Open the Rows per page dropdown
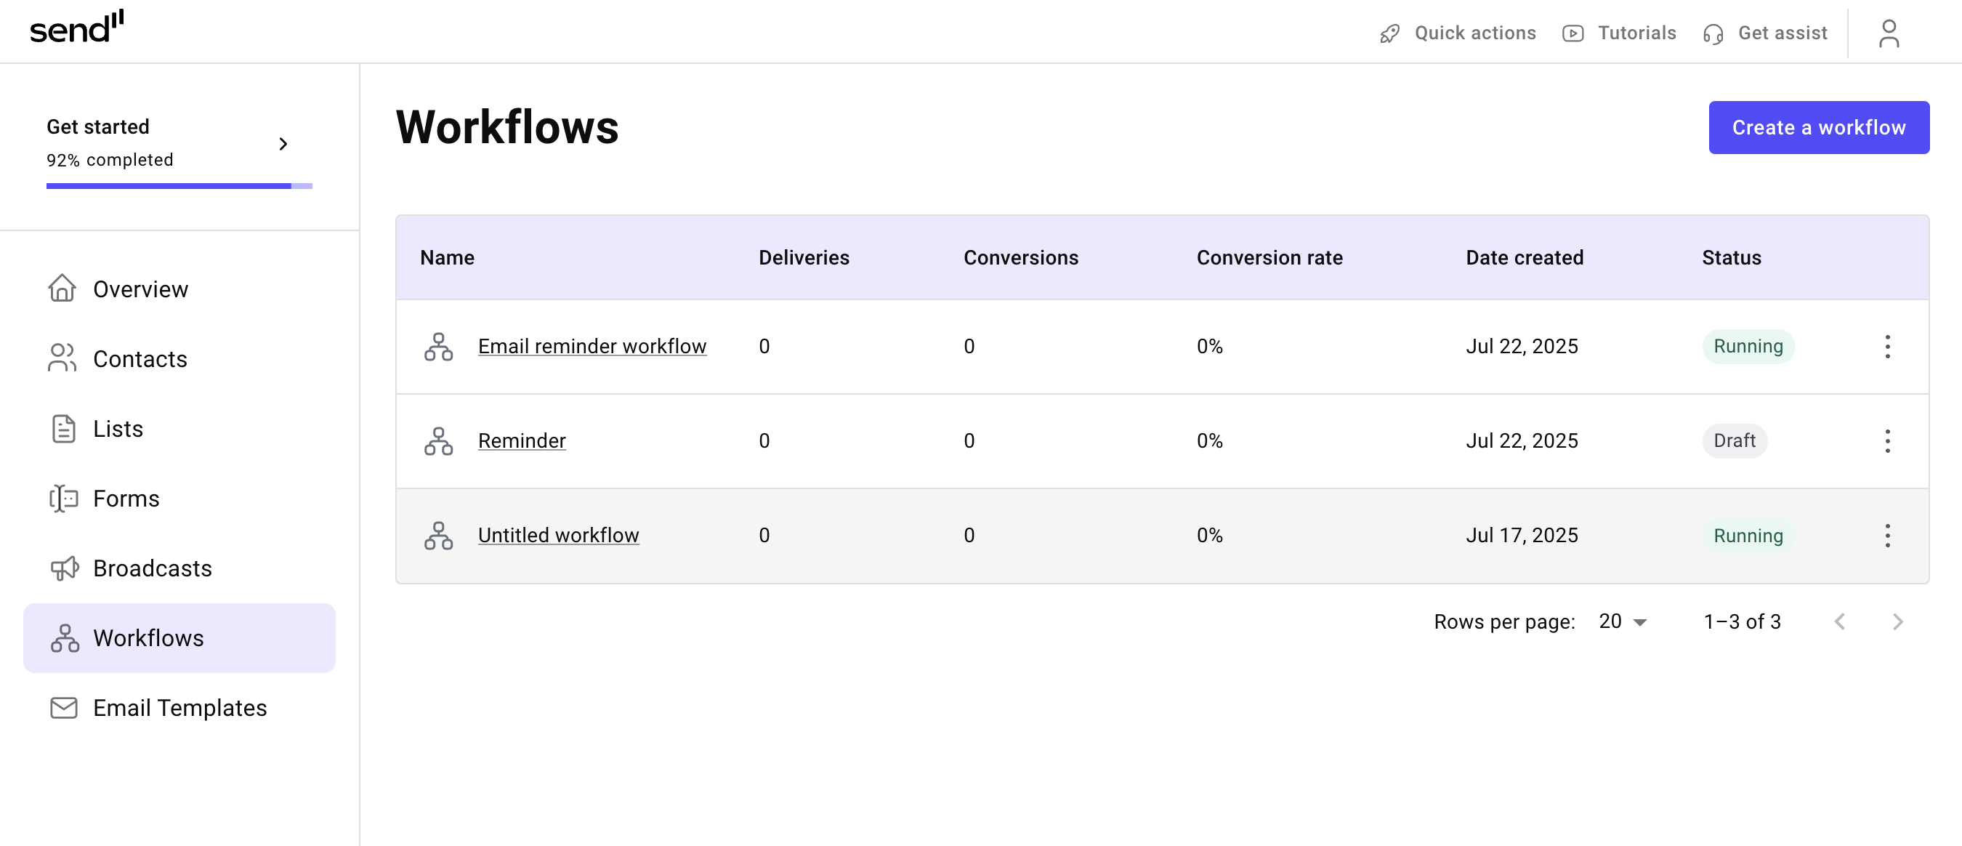 (1623, 622)
